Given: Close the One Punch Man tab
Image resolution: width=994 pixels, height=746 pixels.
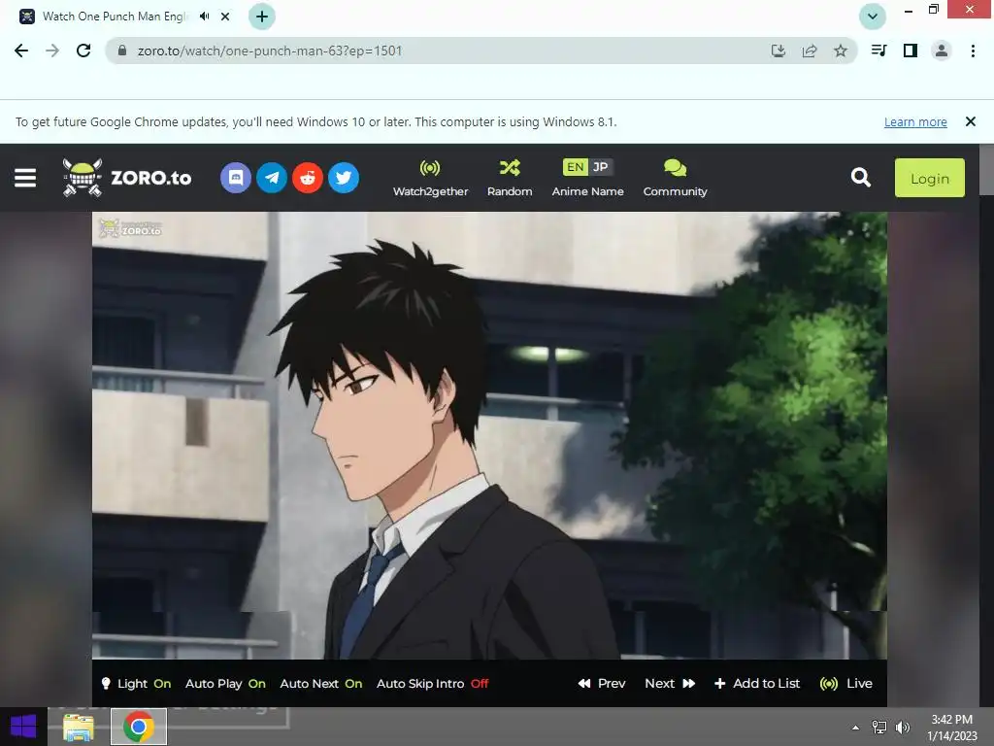Looking at the screenshot, I should [225, 17].
